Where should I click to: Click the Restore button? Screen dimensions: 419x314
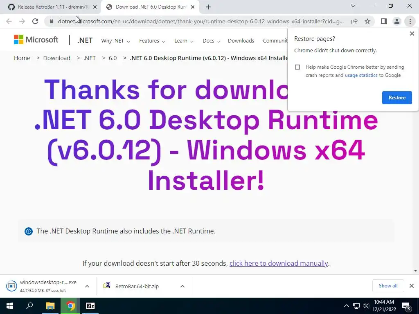click(x=397, y=98)
